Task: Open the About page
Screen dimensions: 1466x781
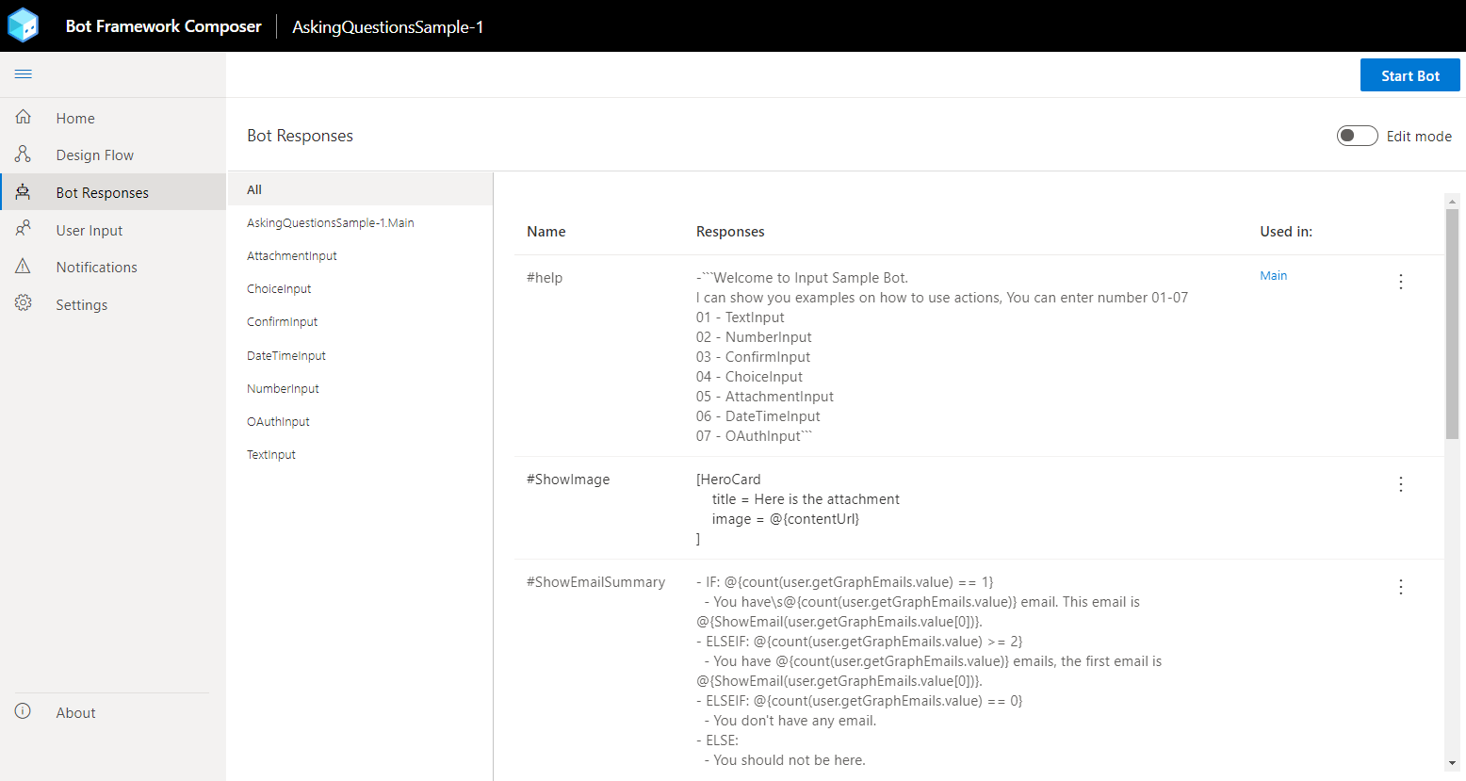Action: (113, 712)
